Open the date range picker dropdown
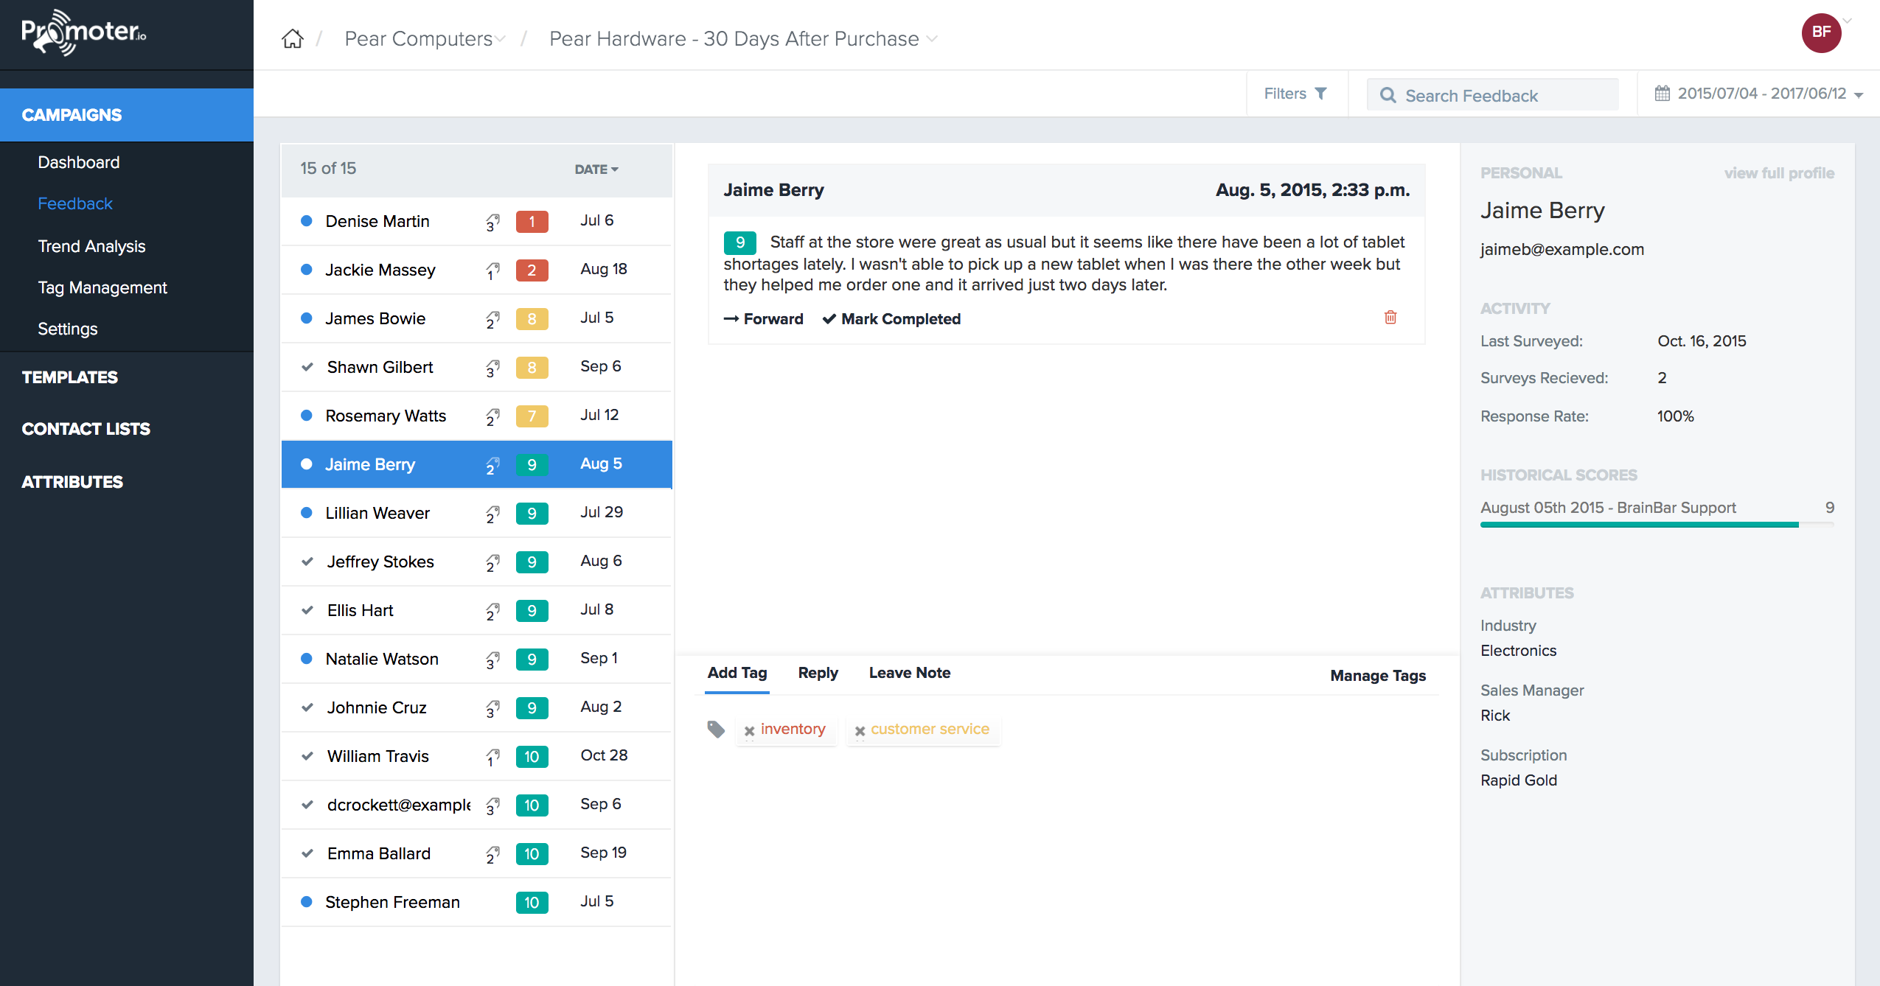The height and width of the screenshot is (986, 1880). tap(1759, 94)
